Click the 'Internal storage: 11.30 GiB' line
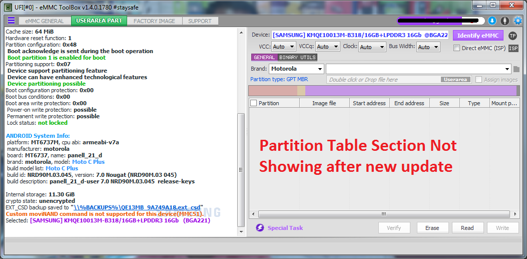 point(40,194)
